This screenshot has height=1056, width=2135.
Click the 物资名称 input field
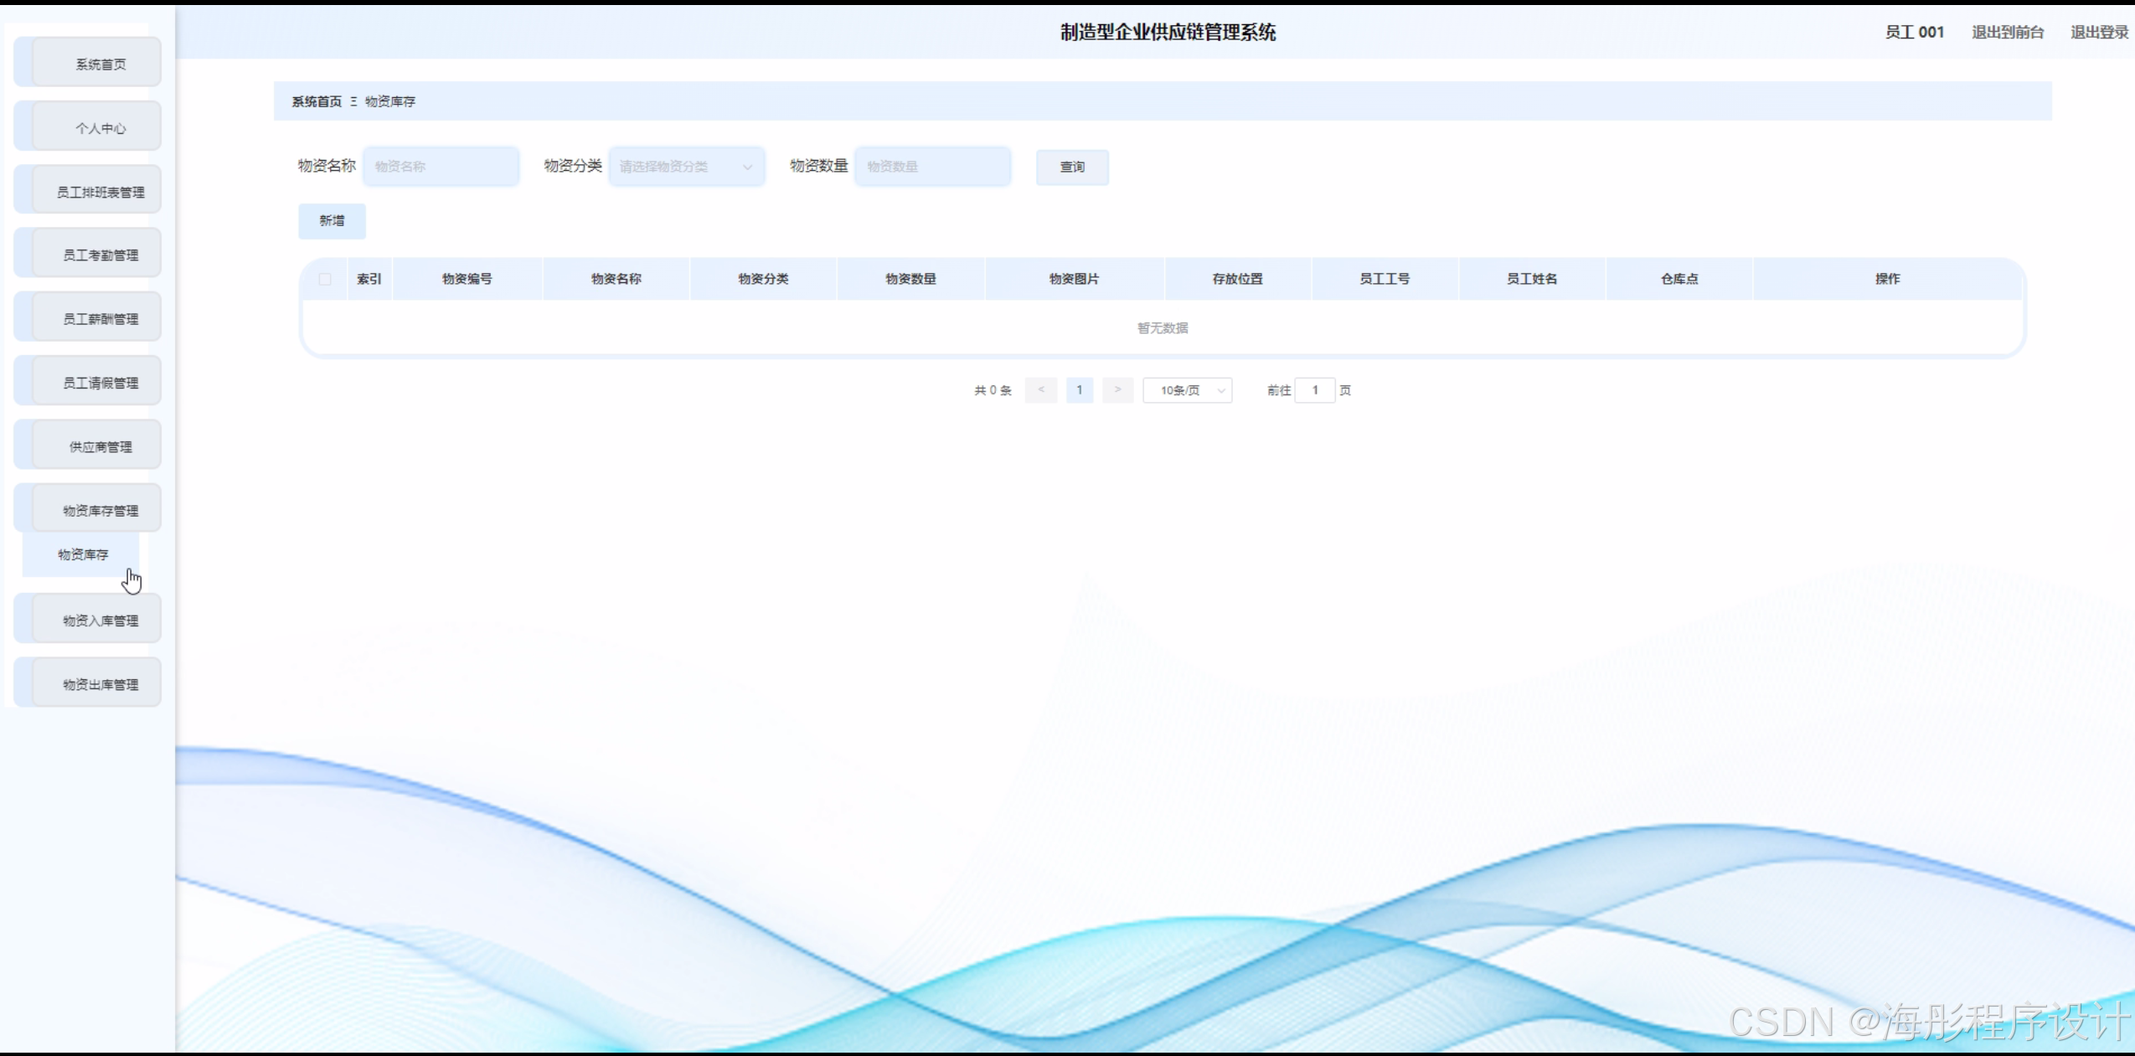tap(441, 167)
